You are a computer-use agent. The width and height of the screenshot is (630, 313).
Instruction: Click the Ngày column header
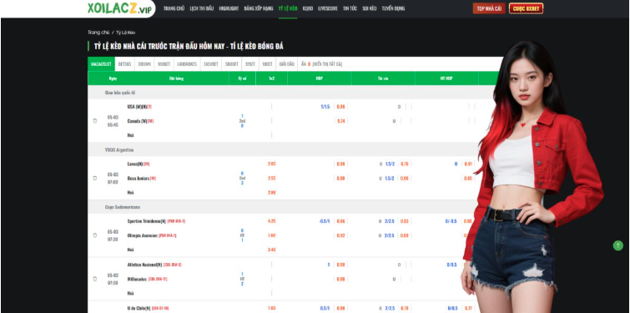[x=113, y=78]
